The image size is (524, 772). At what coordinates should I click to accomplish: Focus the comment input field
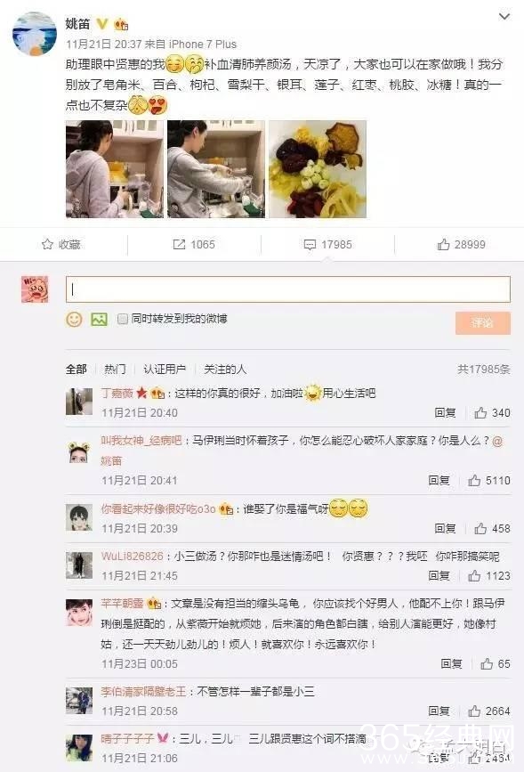point(288,289)
